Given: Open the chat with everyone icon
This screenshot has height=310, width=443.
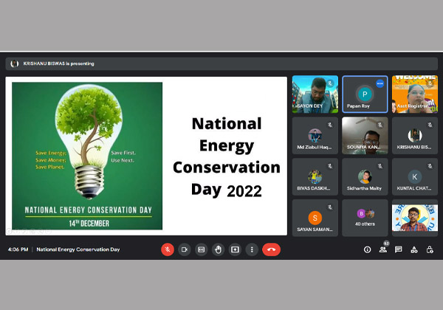Looking at the screenshot, I should 399,249.
